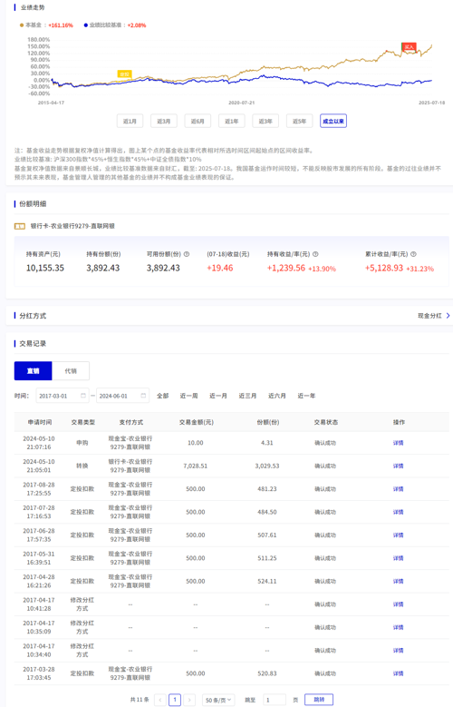Click help icon beside 可用份额(份)
This screenshot has height=707, width=453.
[187, 254]
